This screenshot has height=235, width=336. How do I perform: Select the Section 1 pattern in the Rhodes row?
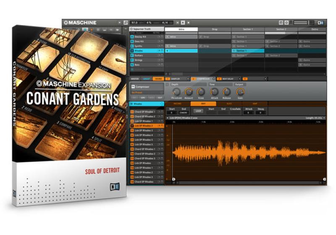pyautogui.click(x=248, y=51)
